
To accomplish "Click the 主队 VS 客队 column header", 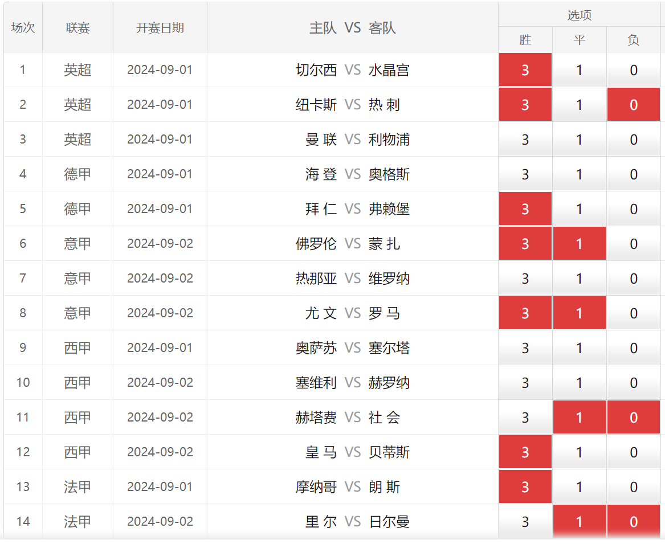I will [x=352, y=27].
